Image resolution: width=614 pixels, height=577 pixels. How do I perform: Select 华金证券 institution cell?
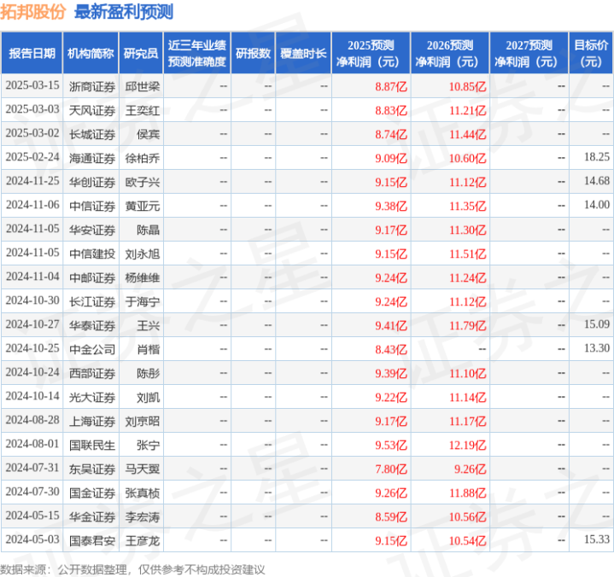point(92,516)
